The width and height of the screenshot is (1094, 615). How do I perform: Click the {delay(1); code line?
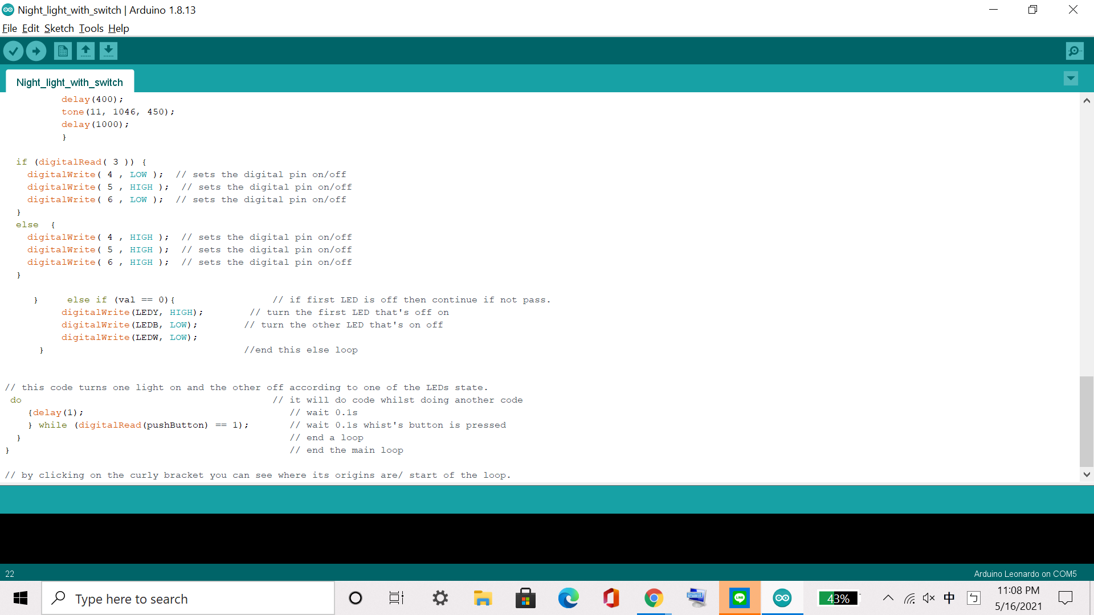coord(56,412)
